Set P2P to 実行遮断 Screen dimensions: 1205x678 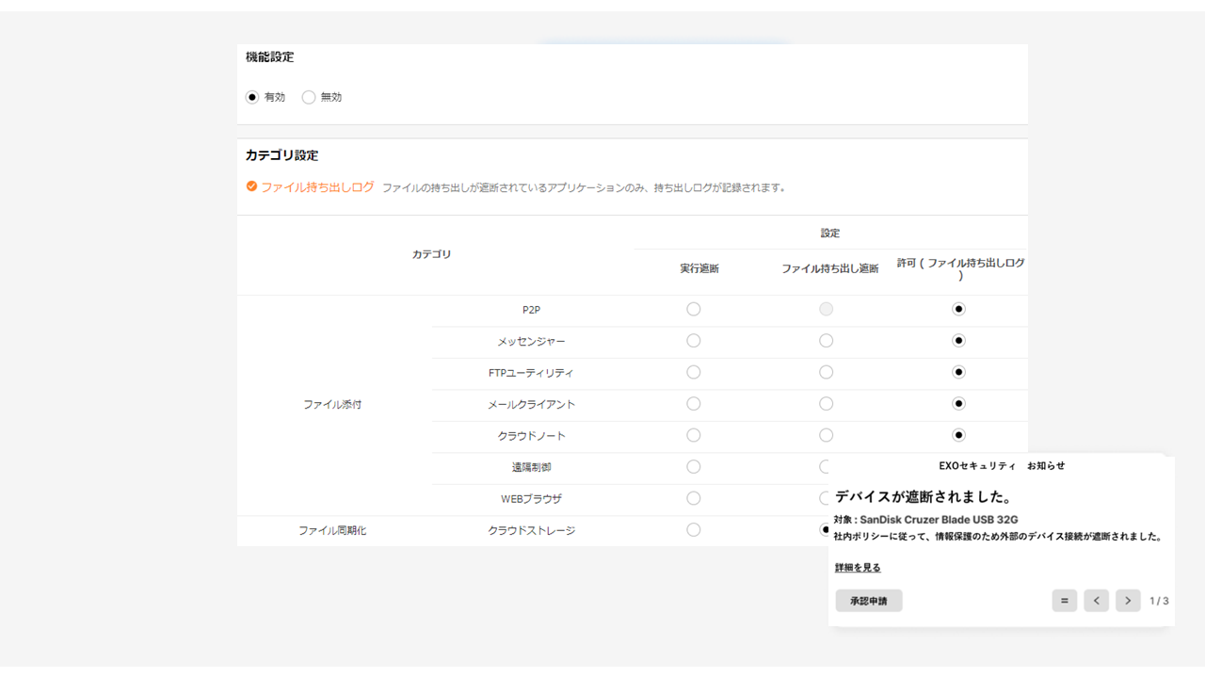pyautogui.click(x=694, y=309)
